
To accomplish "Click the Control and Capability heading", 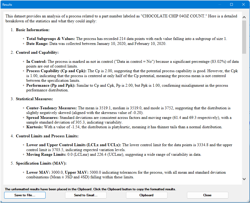I will point(37,52).
